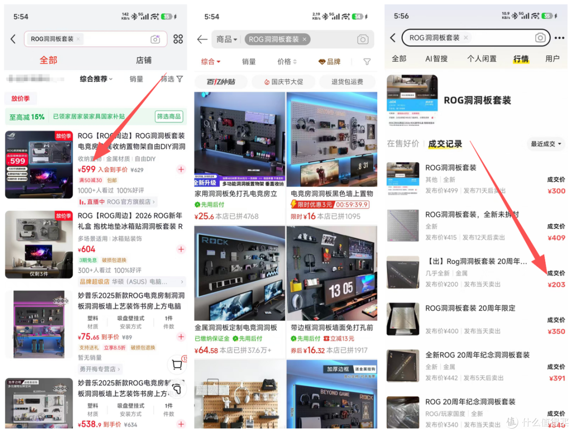
Task: Switch to 全部 tab in right app
Action: [399, 58]
